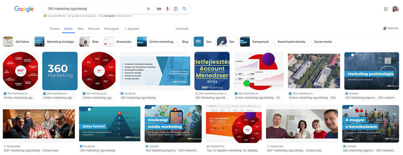Open the Google apps grid
Screen dimensions: 403x155
(386, 9)
